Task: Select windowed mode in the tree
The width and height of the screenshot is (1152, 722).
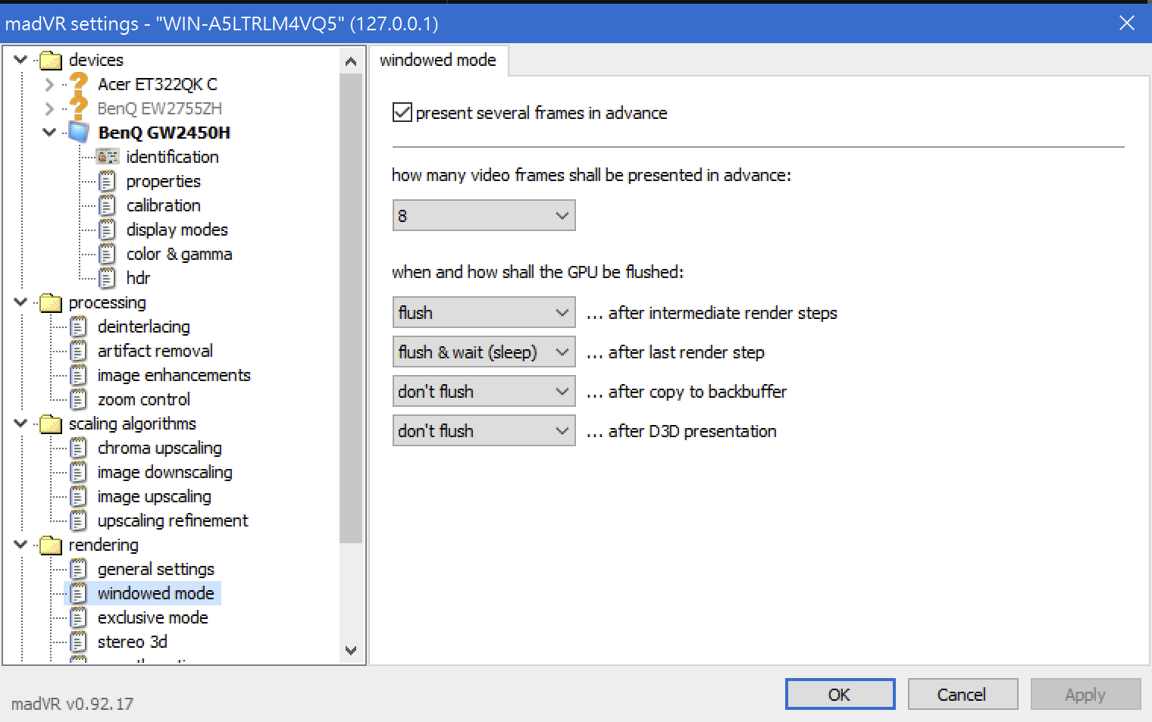Action: pos(155,593)
